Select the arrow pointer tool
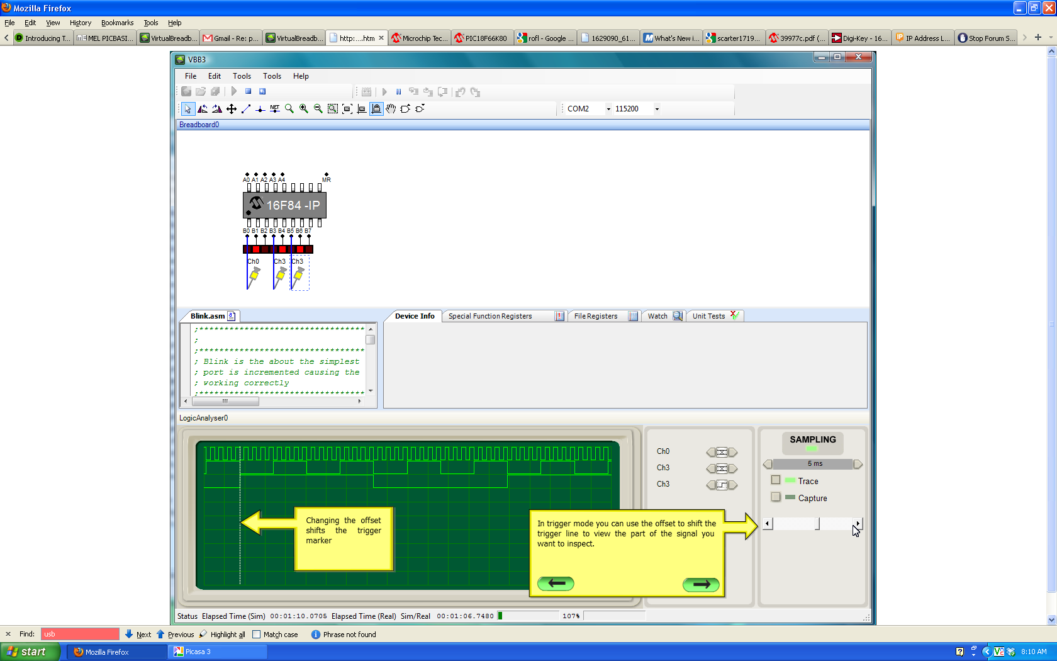 [x=187, y=109]
